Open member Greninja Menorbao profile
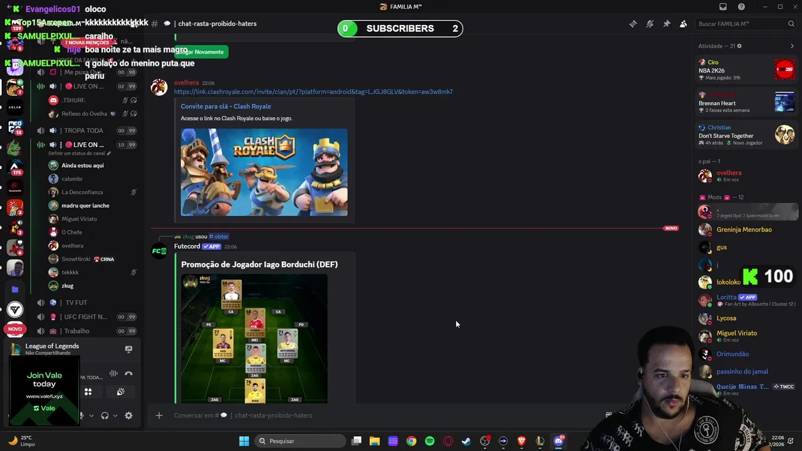The width and height of the screenshot is (802, 451). (x=747, y=229)
